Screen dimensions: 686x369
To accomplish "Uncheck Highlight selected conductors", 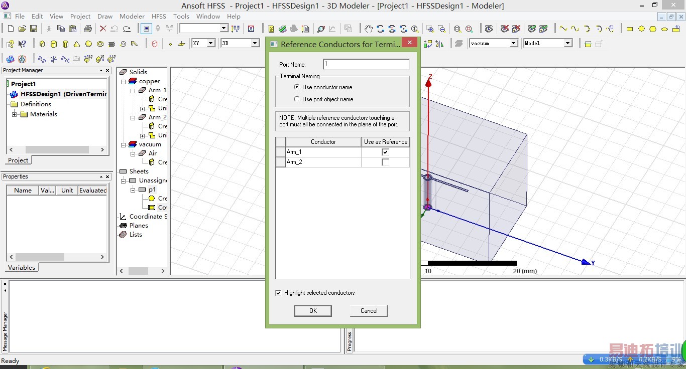I will click(278, 293).
